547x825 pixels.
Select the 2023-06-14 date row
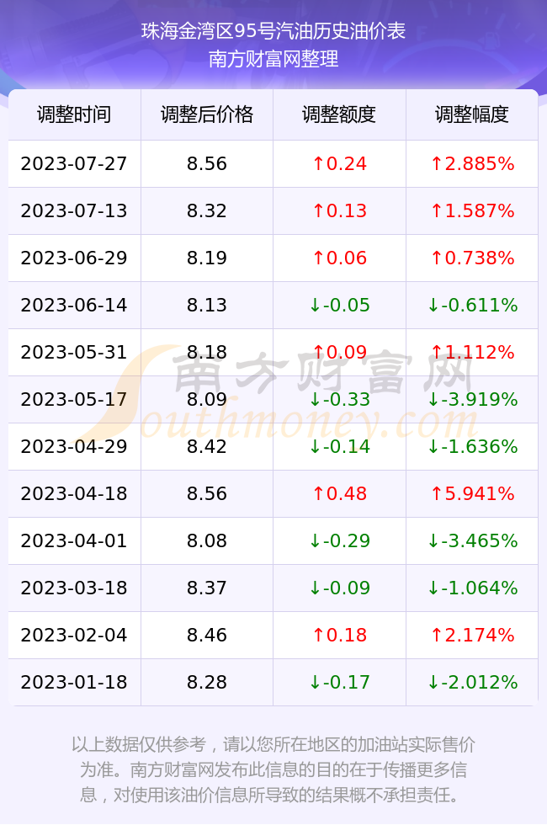273,305
